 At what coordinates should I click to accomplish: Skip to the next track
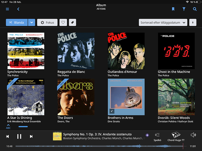pyautogui.click(x=31, y=137)
